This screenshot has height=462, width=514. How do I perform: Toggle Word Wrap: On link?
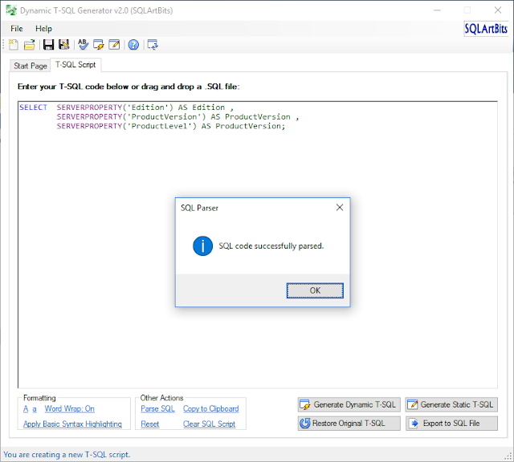click(70, 408)
